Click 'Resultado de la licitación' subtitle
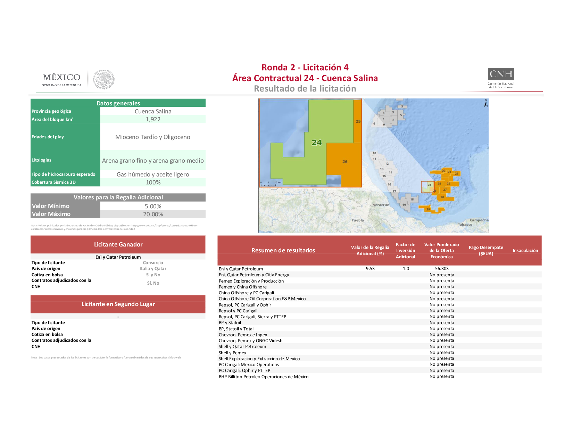Screen dimensions: 573x442 pyautogui.click(x=305, y=89)
